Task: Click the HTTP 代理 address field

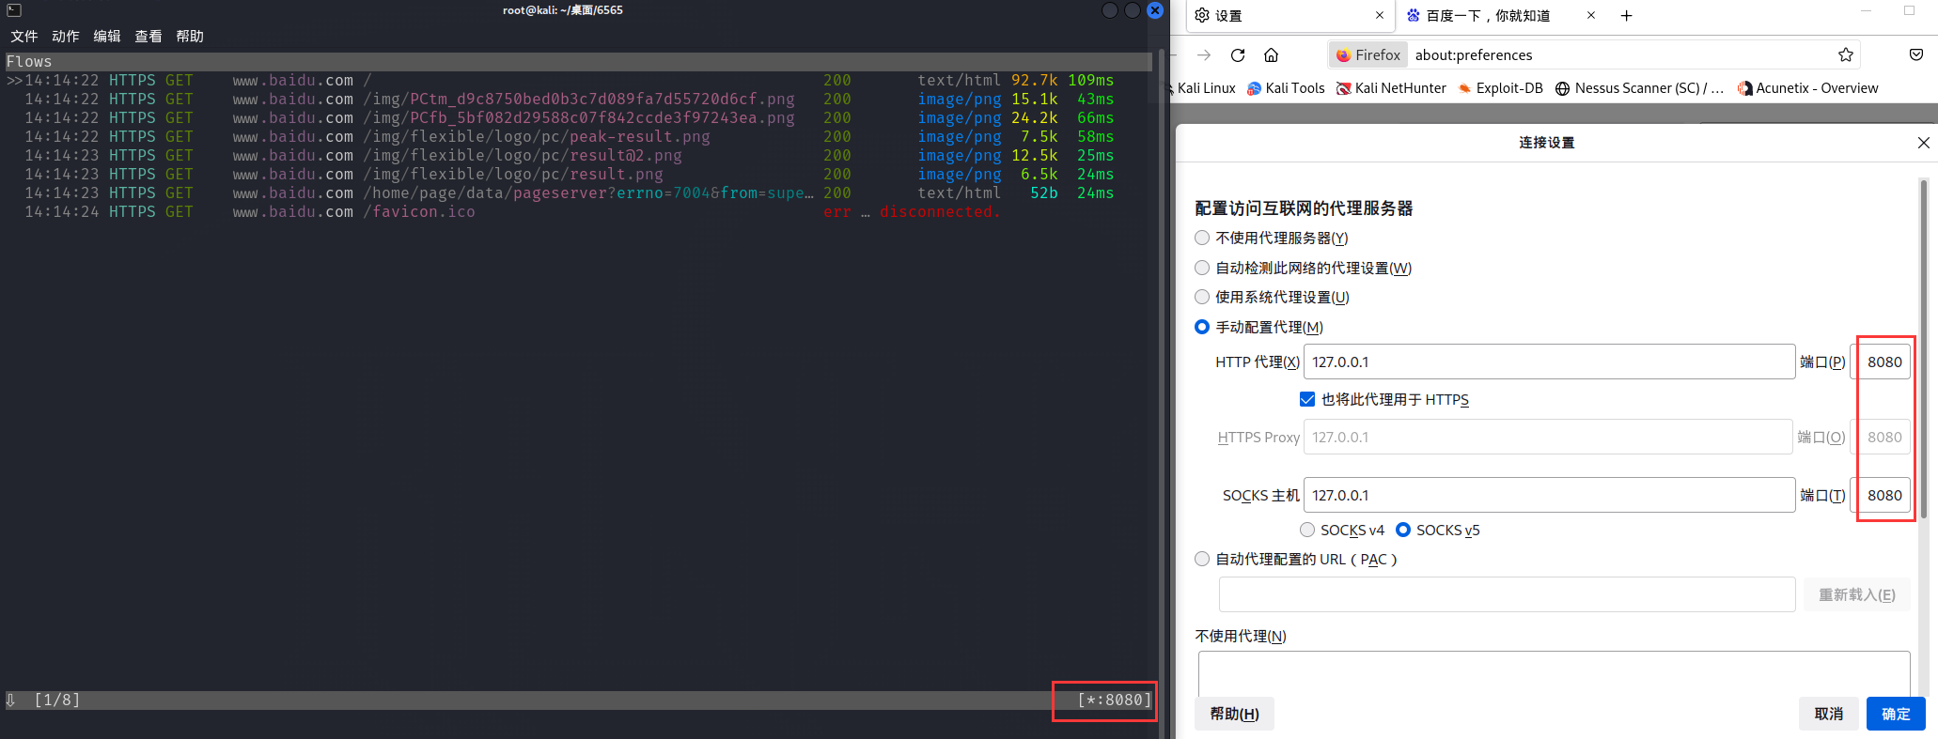Action: coord(1548,362)
